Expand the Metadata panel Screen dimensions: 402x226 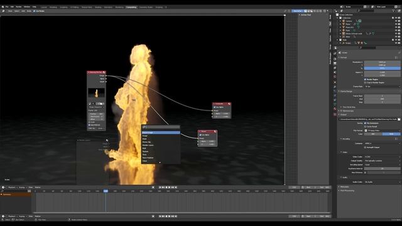click(x=344, y=187)
